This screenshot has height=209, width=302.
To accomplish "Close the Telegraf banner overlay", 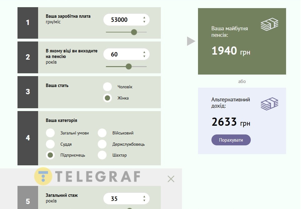I will pos(171,179).
